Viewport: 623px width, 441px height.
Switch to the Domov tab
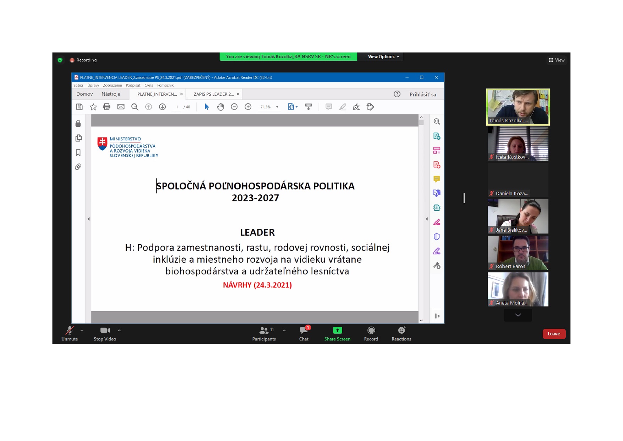[84, 94]
